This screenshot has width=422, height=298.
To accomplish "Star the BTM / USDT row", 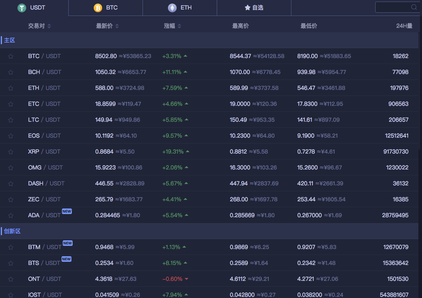I will (x=11, y=247).
